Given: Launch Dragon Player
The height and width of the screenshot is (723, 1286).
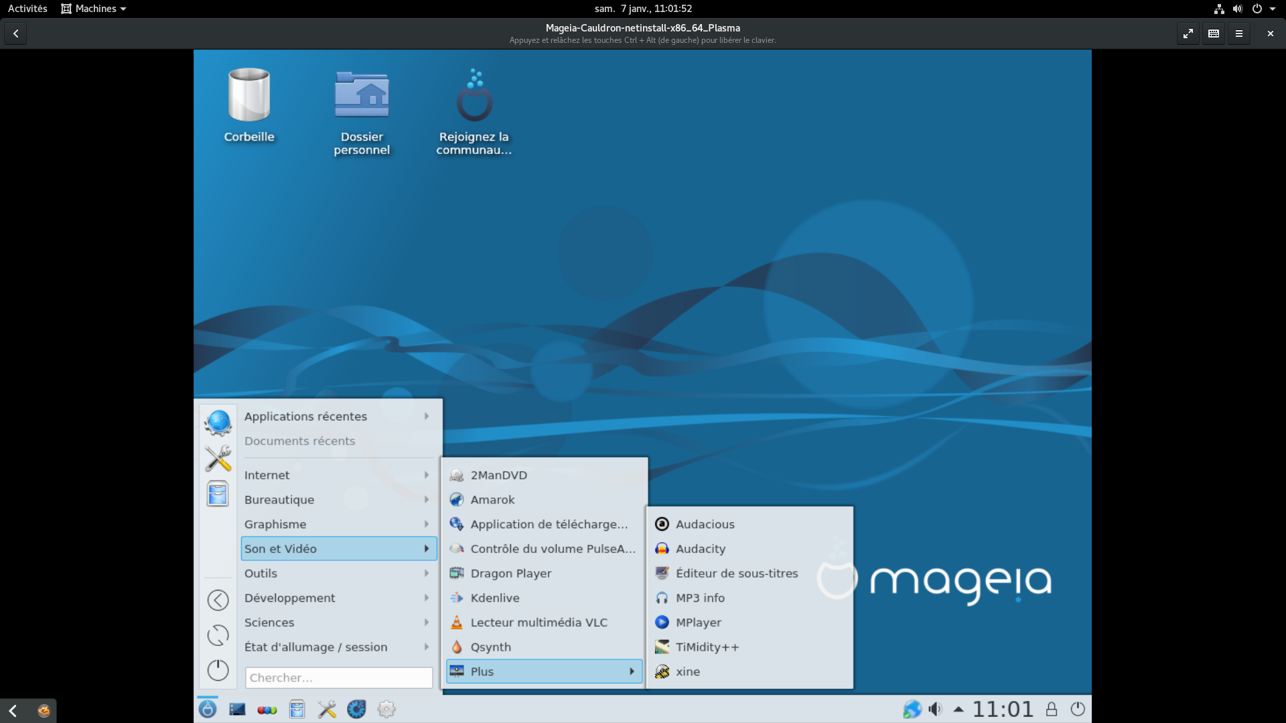Looking at the screenshot, I should pos(544,574).
